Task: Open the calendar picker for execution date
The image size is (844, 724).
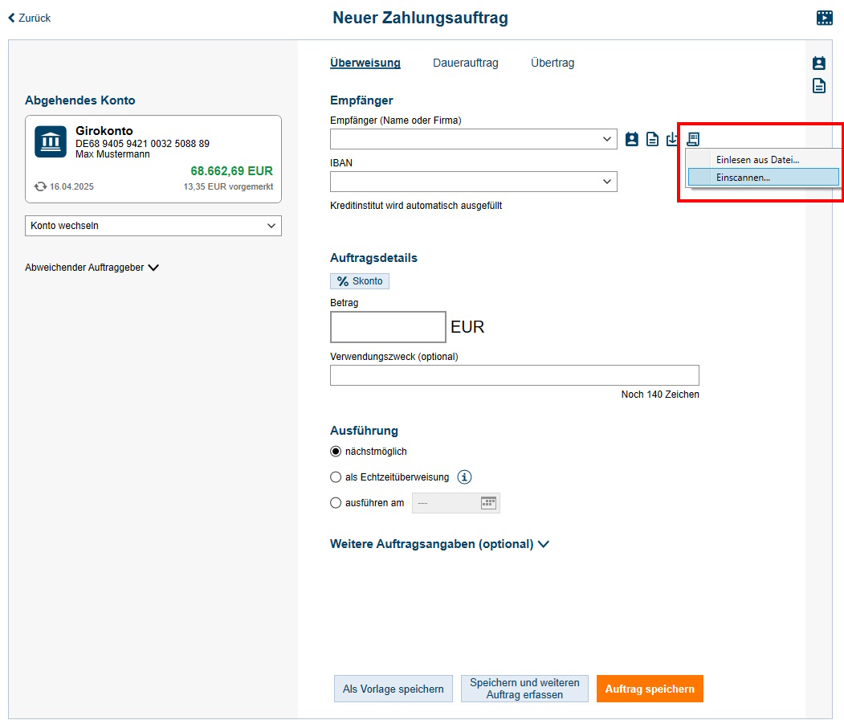Action: [x=489, y=503]
